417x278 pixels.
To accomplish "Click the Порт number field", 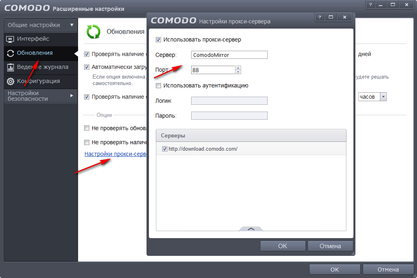I will click(213, 70).
